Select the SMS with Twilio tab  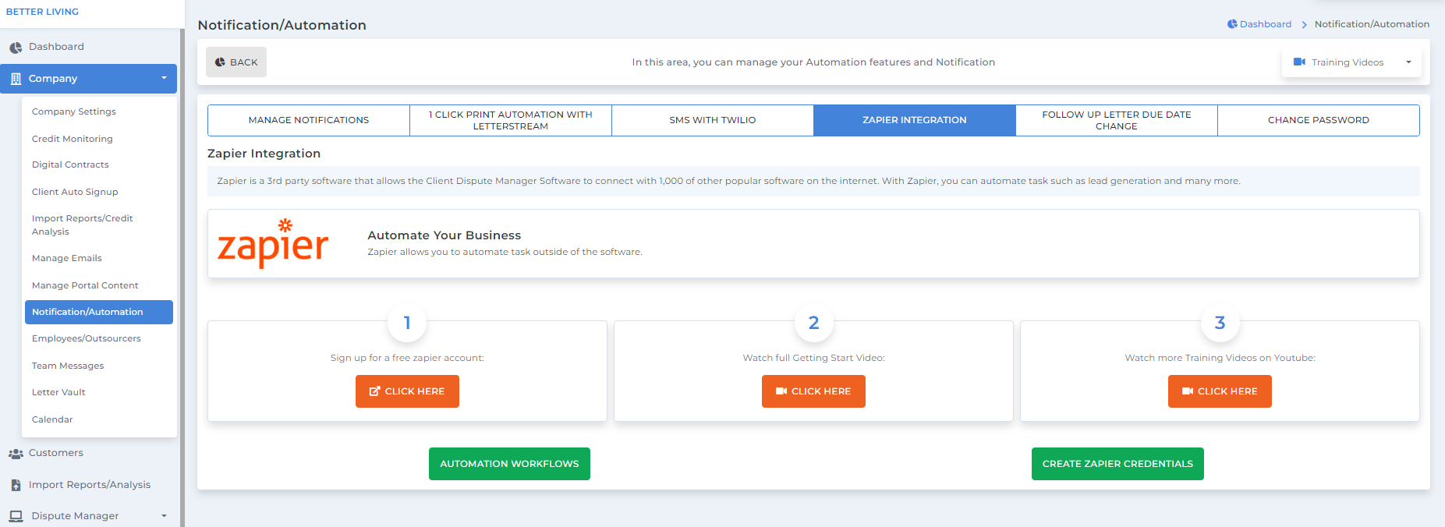pyautogui.click(x=713, y=120)
